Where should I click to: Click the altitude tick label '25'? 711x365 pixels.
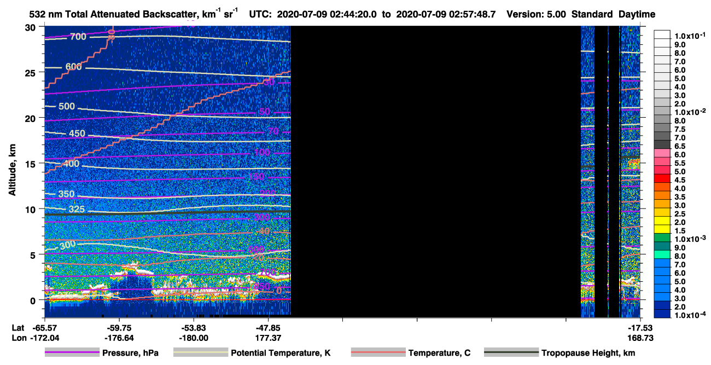(x=31, y=73)
